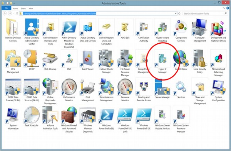This screenshot has height=151, width=231.
Task: Open Performance Monitor
Action: [69, 90]
